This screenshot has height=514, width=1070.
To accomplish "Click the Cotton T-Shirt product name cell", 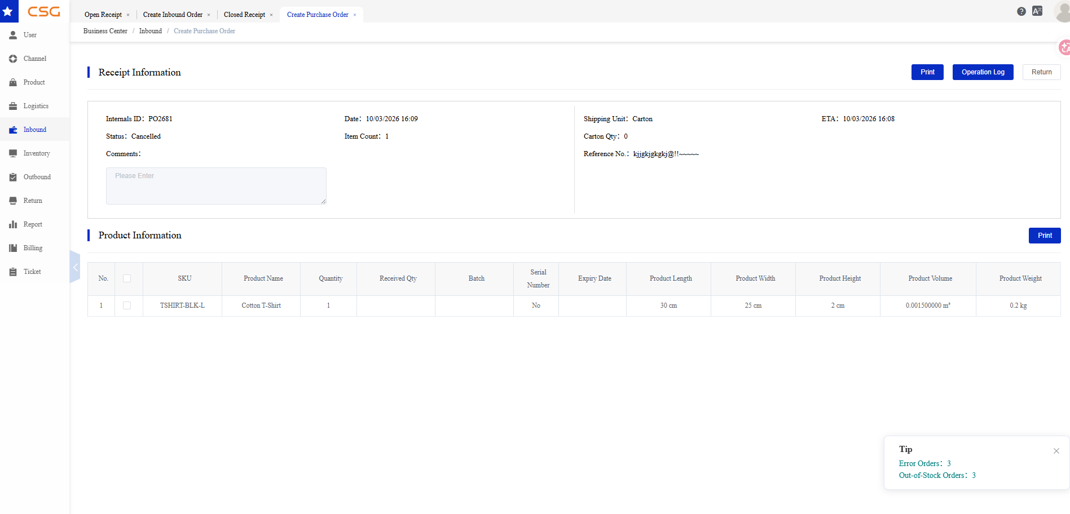I will coord(261,305).
